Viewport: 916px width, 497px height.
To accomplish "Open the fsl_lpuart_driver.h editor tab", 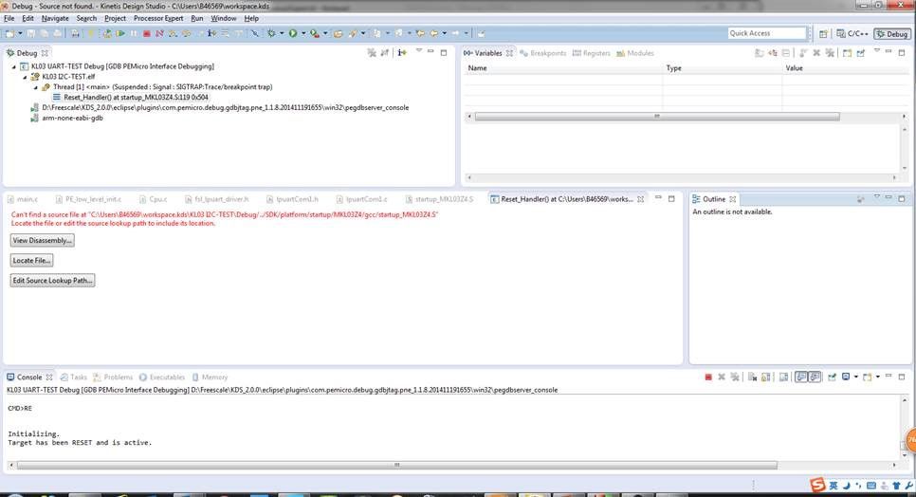I will click(216, 199).
